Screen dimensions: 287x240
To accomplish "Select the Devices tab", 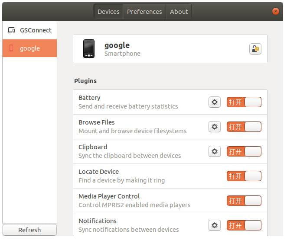I will (x=108, y=12).
